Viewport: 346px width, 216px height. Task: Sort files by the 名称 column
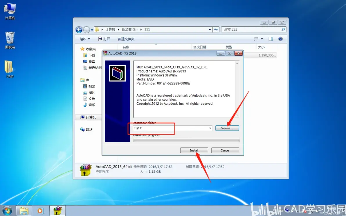pos(126,47)
